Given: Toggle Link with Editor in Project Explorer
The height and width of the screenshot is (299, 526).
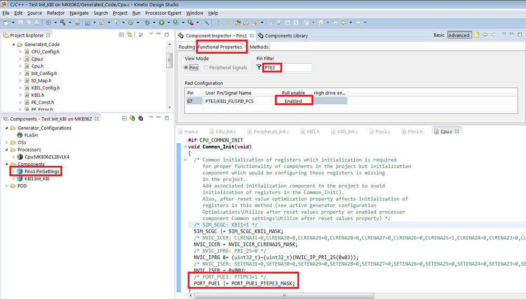Looking at the screenshot, I should (x=130, y=35).
